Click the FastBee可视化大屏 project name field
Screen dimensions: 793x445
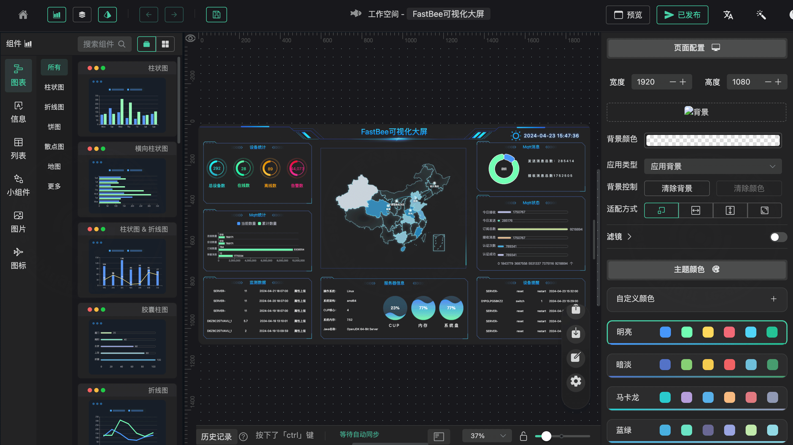tap(449, 14)
